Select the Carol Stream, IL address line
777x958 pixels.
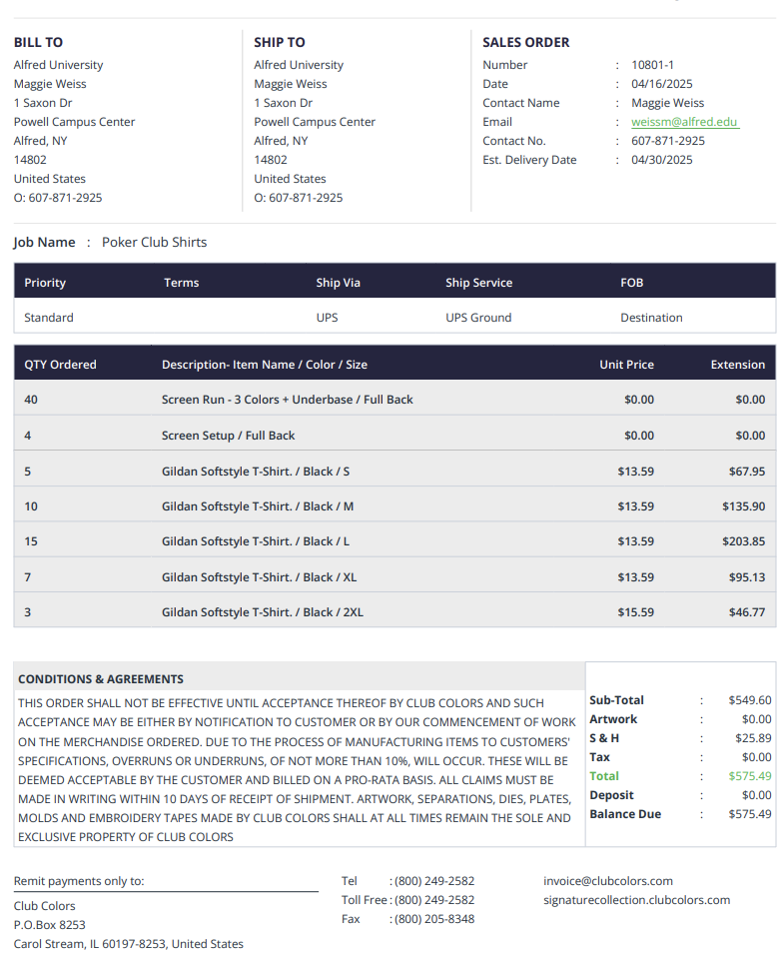click(128, 944)
